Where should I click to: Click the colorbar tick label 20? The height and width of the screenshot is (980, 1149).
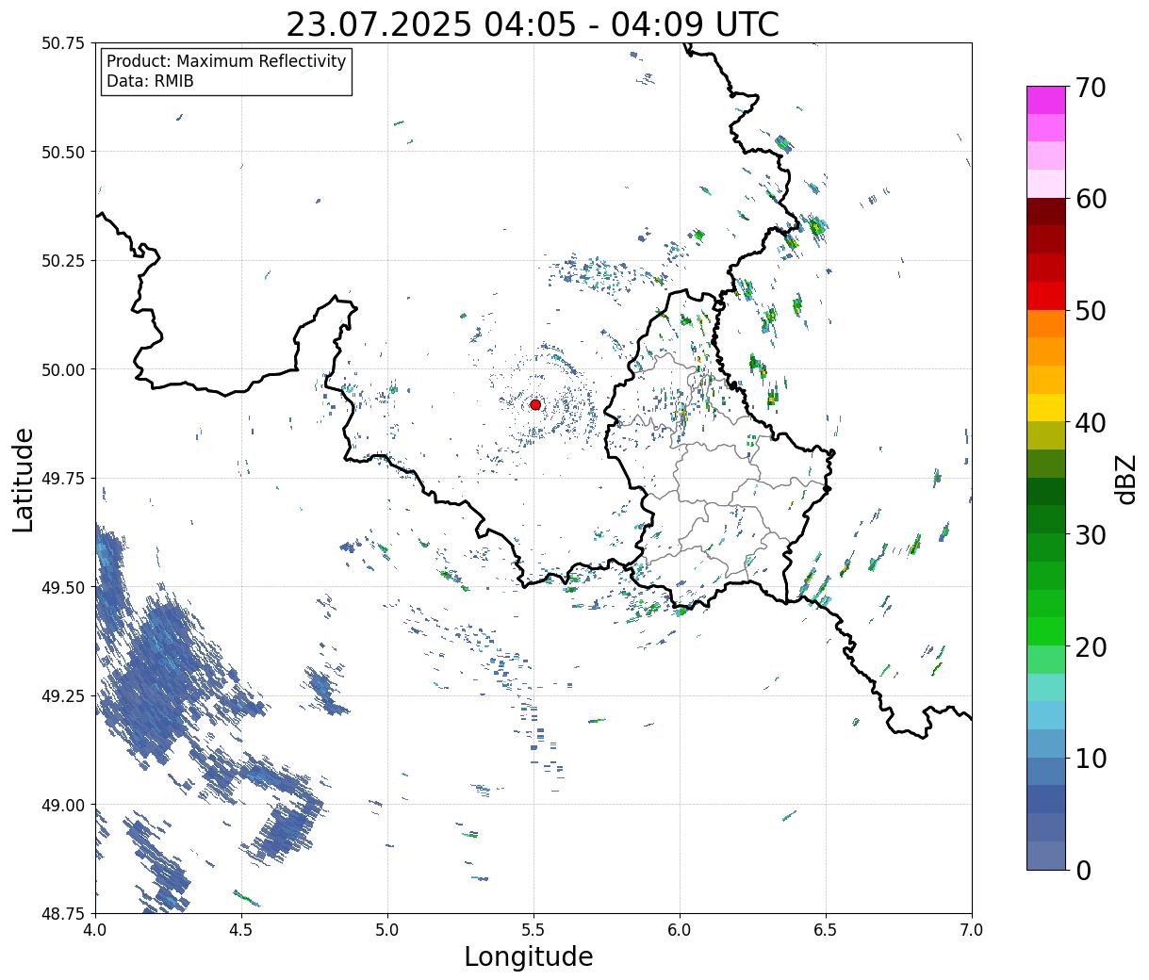1091,647
